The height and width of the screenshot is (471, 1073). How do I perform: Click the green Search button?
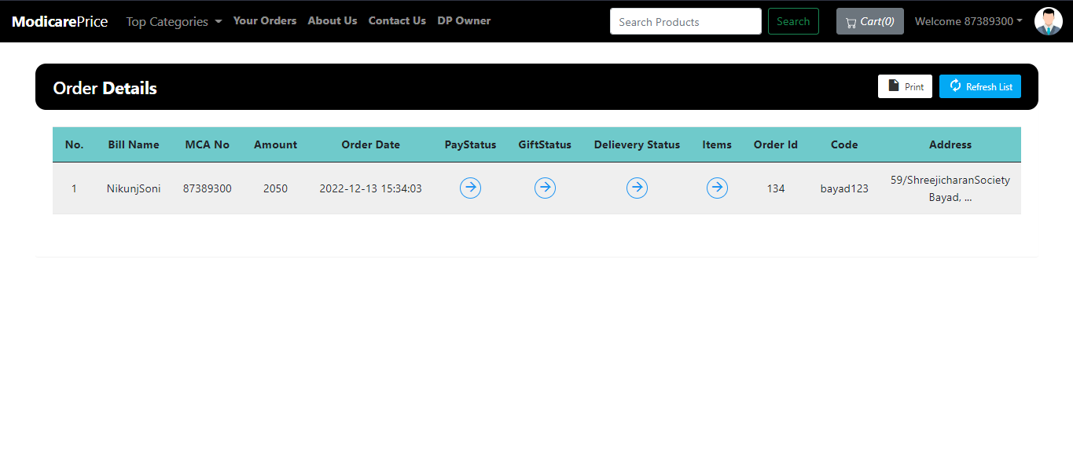pos(793,21)
